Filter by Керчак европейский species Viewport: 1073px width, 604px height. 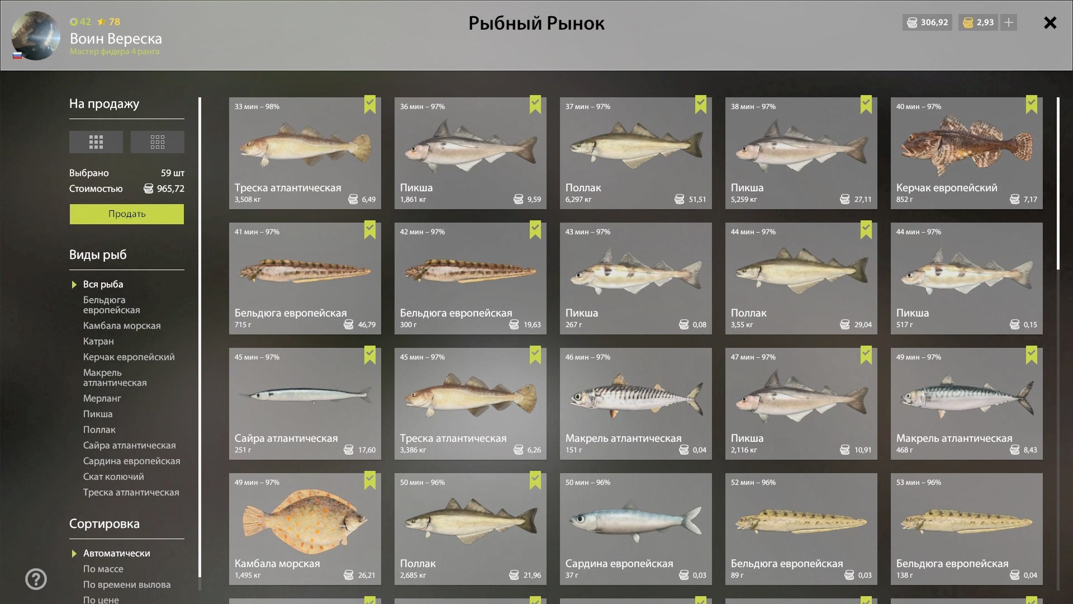coord(129,357)
